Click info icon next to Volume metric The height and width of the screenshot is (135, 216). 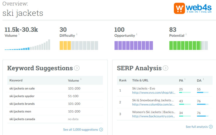[x=19, y=34]
